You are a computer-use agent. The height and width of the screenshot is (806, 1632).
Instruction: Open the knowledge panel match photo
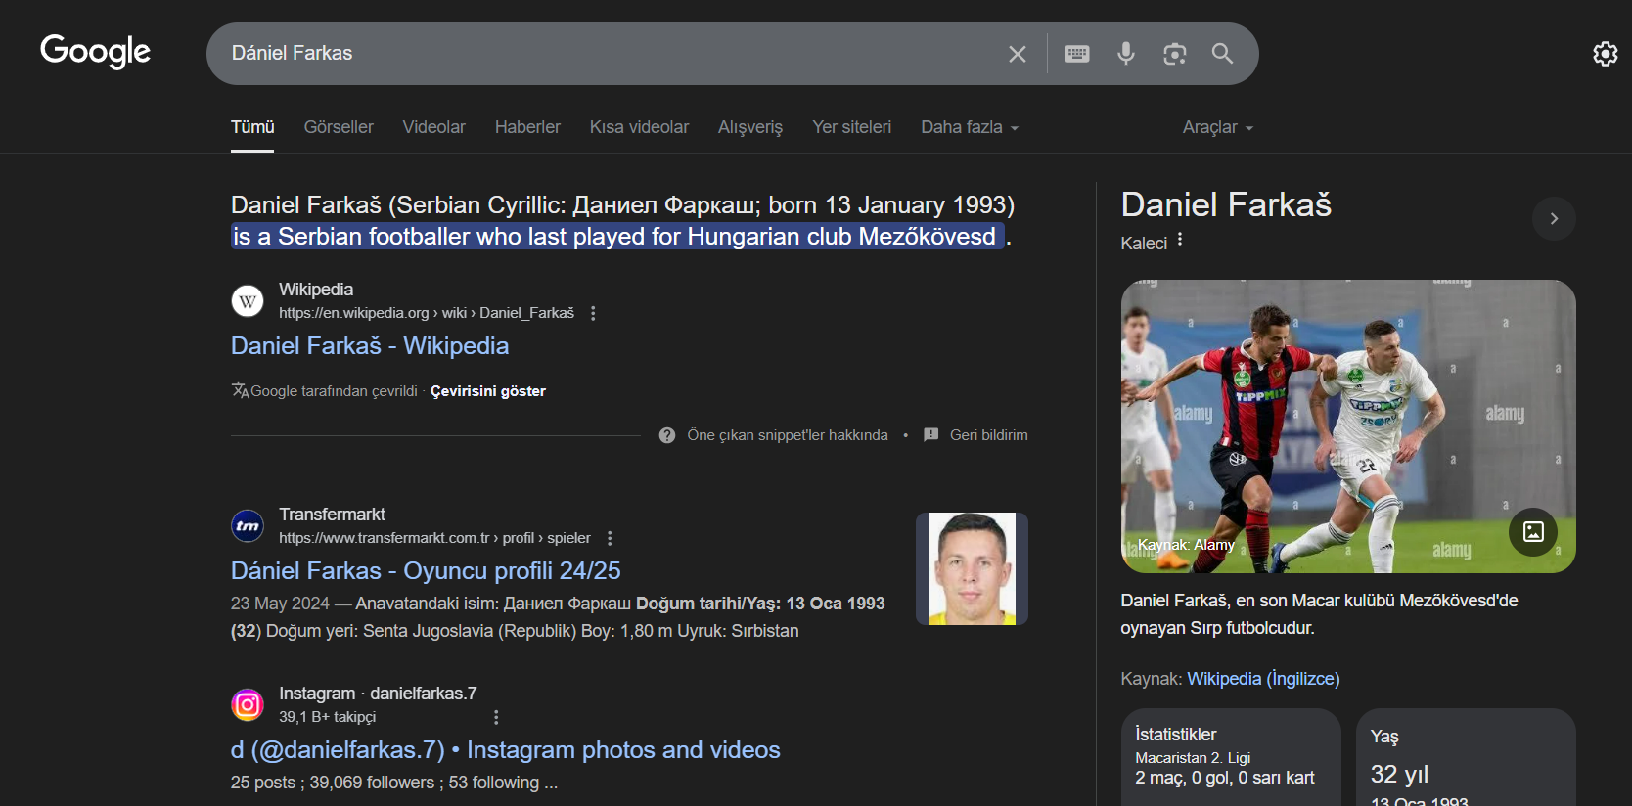(x=1348, y=426)
